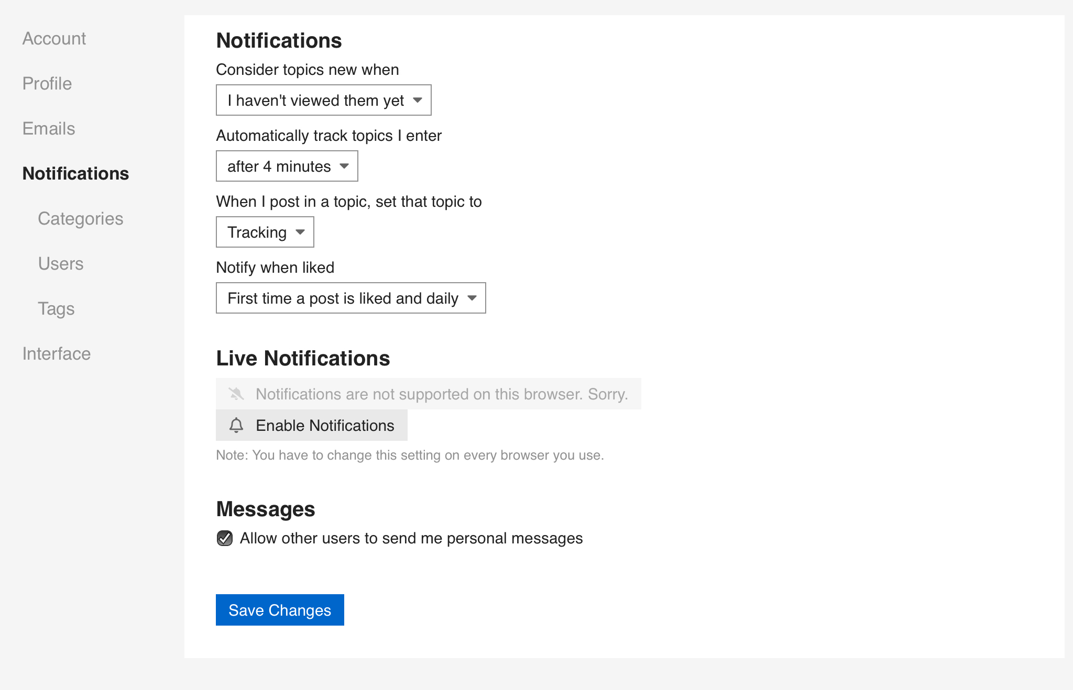Click the arrow icon beside Tracking

click(x=300, y=232)
